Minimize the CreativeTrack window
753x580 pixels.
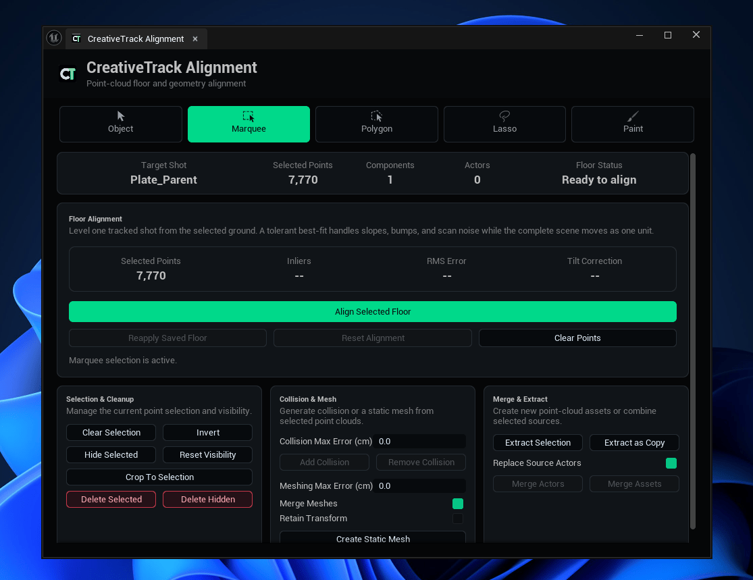[639, 35]
